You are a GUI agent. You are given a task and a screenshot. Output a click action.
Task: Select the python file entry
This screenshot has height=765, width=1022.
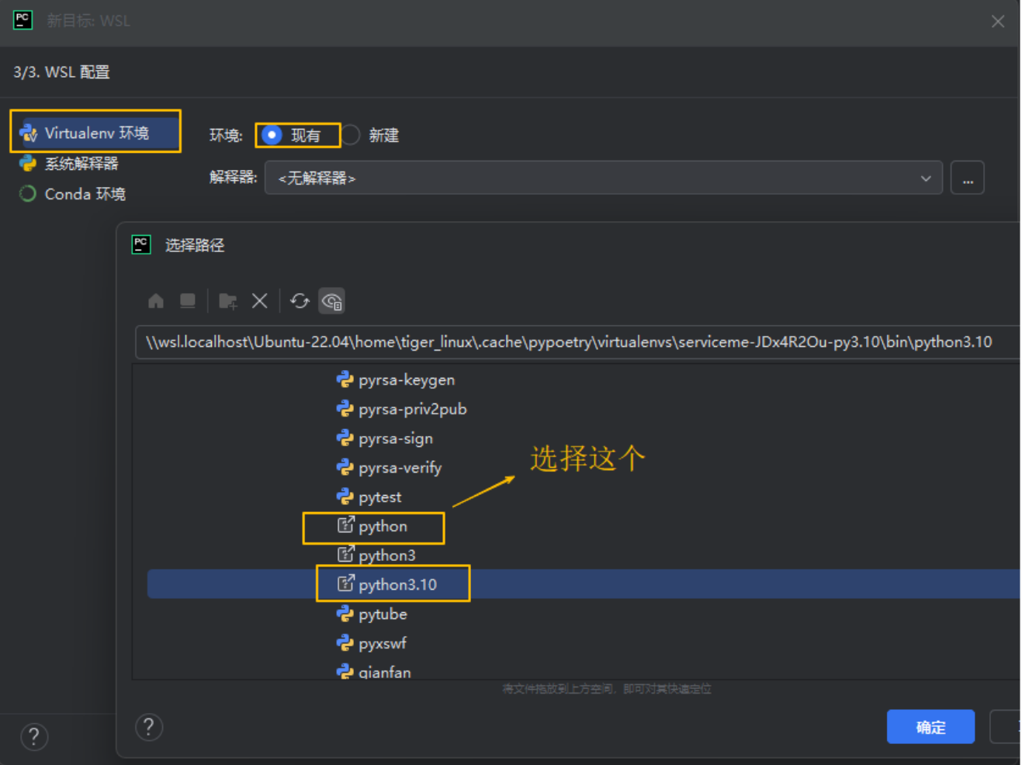(382, 527)
